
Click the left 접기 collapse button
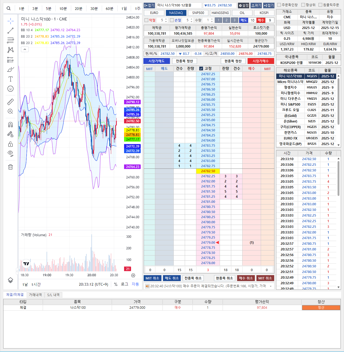pos(149,5)
